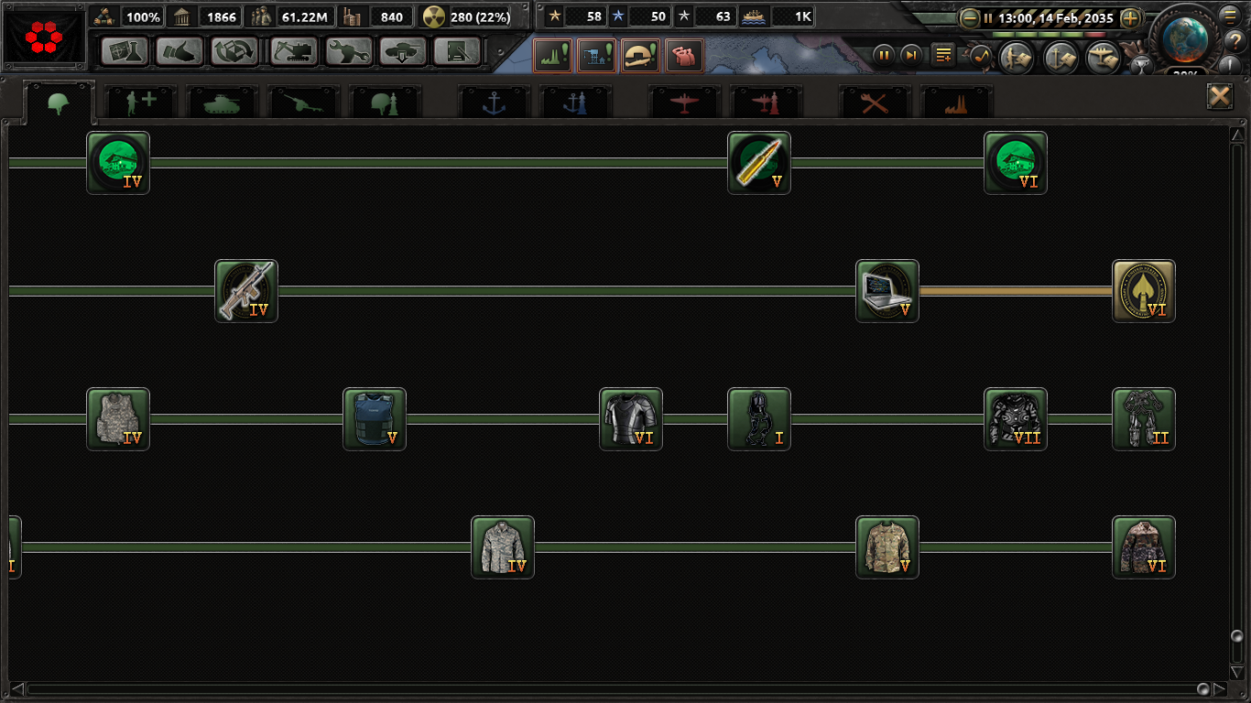Image resolution: width=1251 pixels, height=703 pixels.
Task: Switch to the anchor naval research tab
Action: tap(494, 103)
